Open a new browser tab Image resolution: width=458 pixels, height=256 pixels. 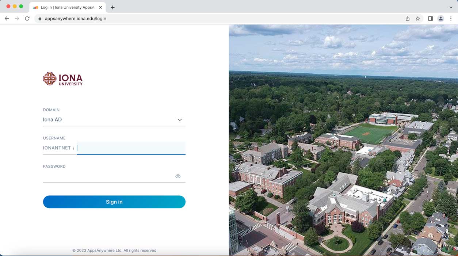(112, 7)
